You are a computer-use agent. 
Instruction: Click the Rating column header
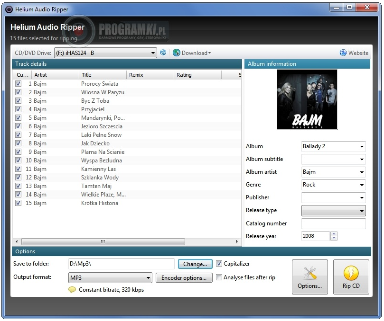click(x=197, y=75)
